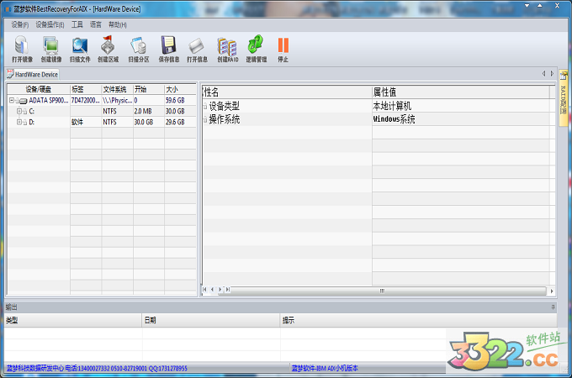Expand the C: partition node
This screenshot has width=572, height=378.
pos(19,112)
